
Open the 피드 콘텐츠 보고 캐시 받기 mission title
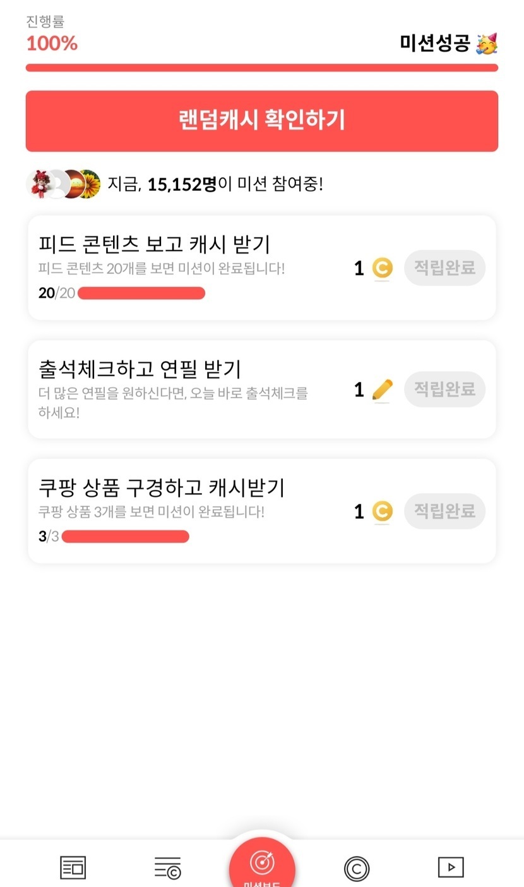point(155,244)
